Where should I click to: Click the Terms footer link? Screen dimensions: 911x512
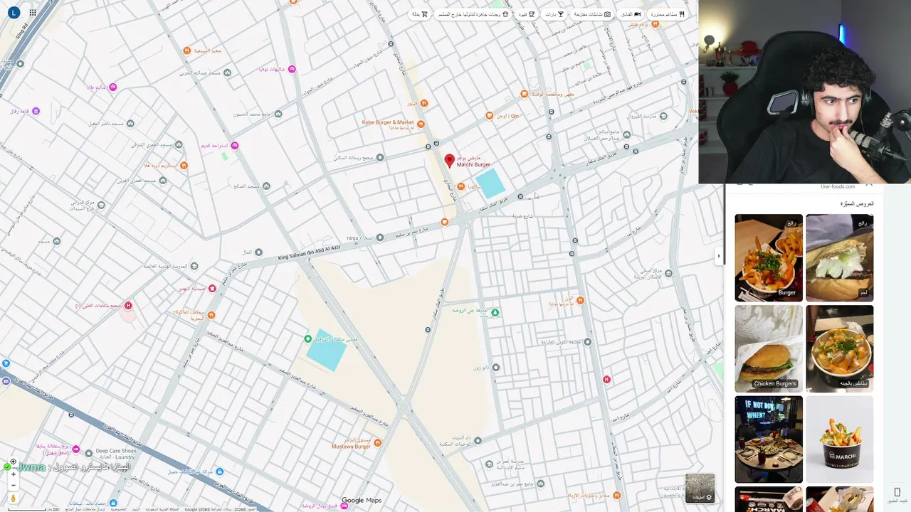(x=135, y=509)
